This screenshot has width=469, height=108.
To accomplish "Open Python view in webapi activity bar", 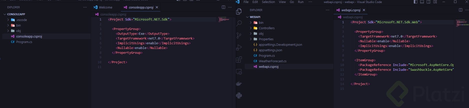I will 239,95.
